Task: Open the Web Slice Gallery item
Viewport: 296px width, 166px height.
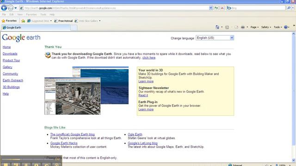Action: [x=87, y=21]
